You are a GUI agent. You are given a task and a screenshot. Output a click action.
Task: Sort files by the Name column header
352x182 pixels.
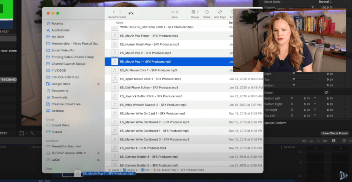pos(119,23)
